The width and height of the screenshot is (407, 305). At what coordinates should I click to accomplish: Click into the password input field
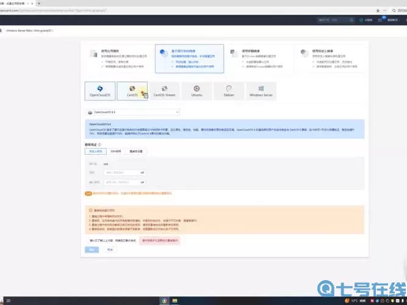click(x=122, y=173)
